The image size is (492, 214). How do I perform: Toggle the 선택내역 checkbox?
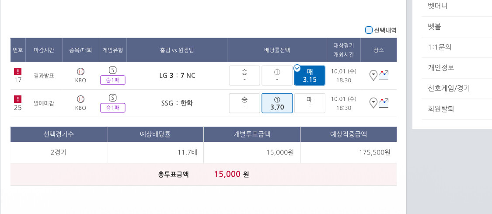(x=369, y=30)
